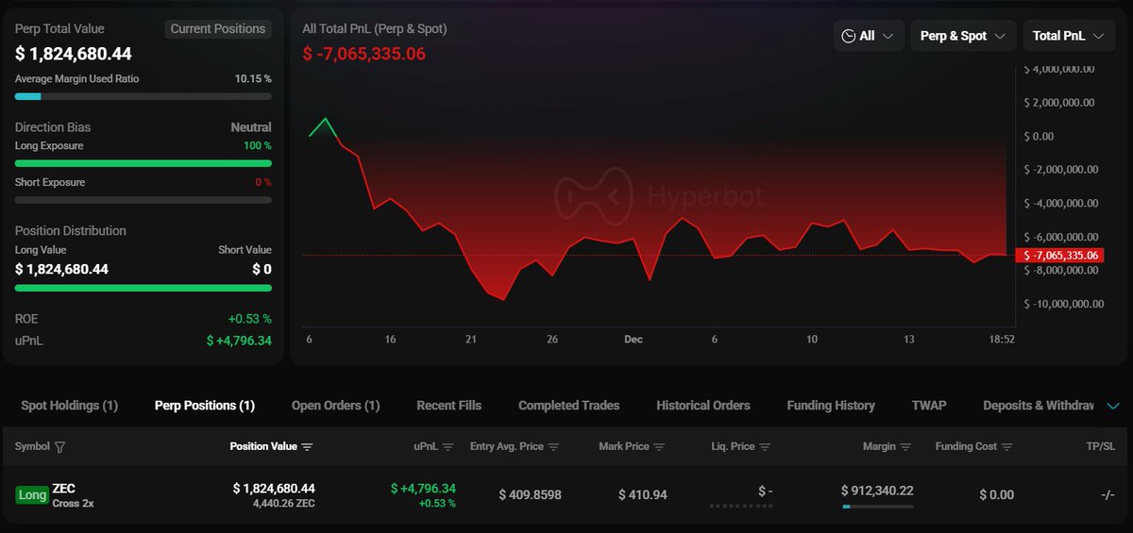Click the Current Positions button
The width and height of the screenshot is (1133, 533).
coord(217,29)
